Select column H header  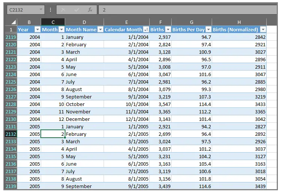click(239, 22)
